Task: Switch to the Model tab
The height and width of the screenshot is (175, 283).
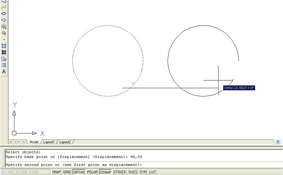Action: (34, 142)
